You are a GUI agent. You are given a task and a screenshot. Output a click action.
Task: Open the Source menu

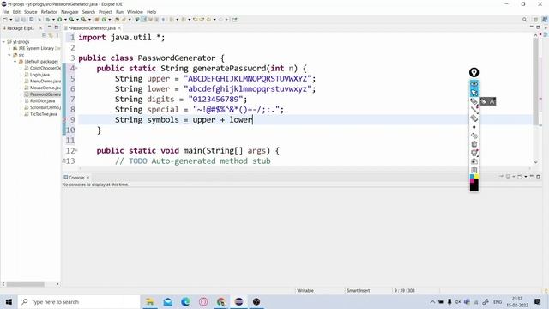tap(31, 12)
